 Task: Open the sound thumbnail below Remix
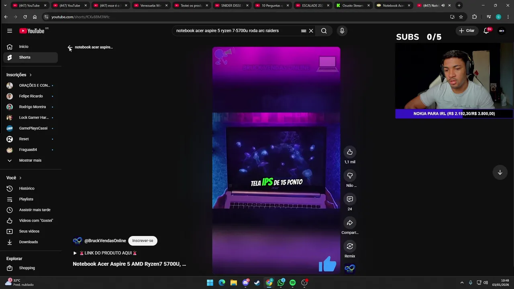(x=350, y=268)
